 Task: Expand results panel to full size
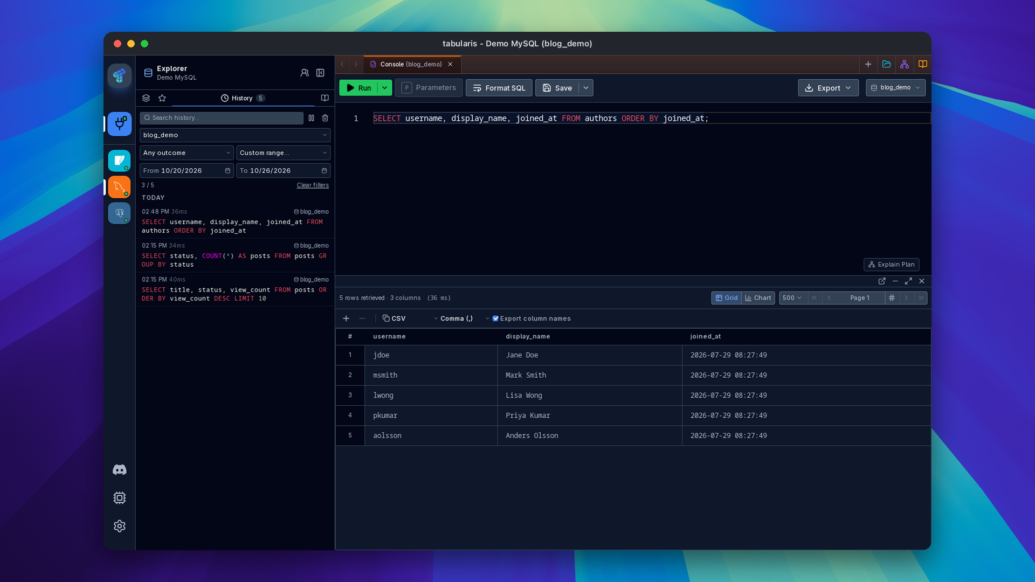[908, 281]
